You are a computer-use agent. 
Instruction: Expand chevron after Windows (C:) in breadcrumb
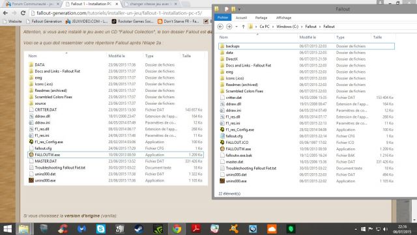click(302, 27)
